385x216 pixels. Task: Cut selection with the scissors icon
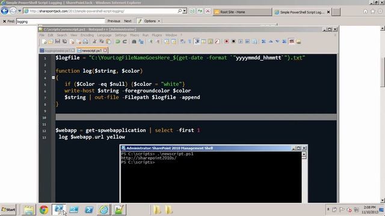click(x=94, y=41)
